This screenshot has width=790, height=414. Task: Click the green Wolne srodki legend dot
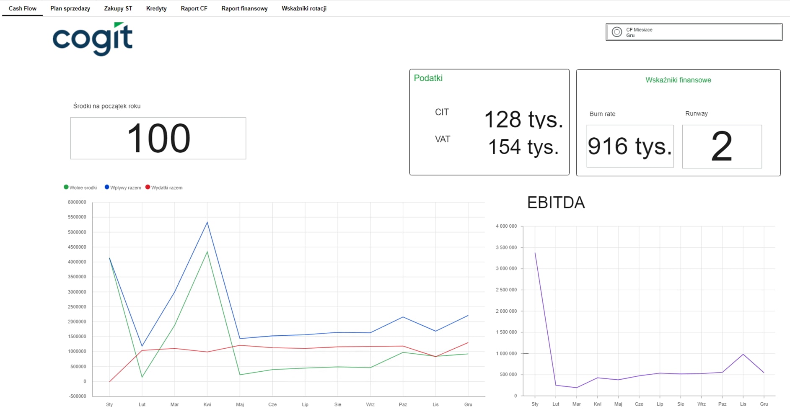point(66,187)
